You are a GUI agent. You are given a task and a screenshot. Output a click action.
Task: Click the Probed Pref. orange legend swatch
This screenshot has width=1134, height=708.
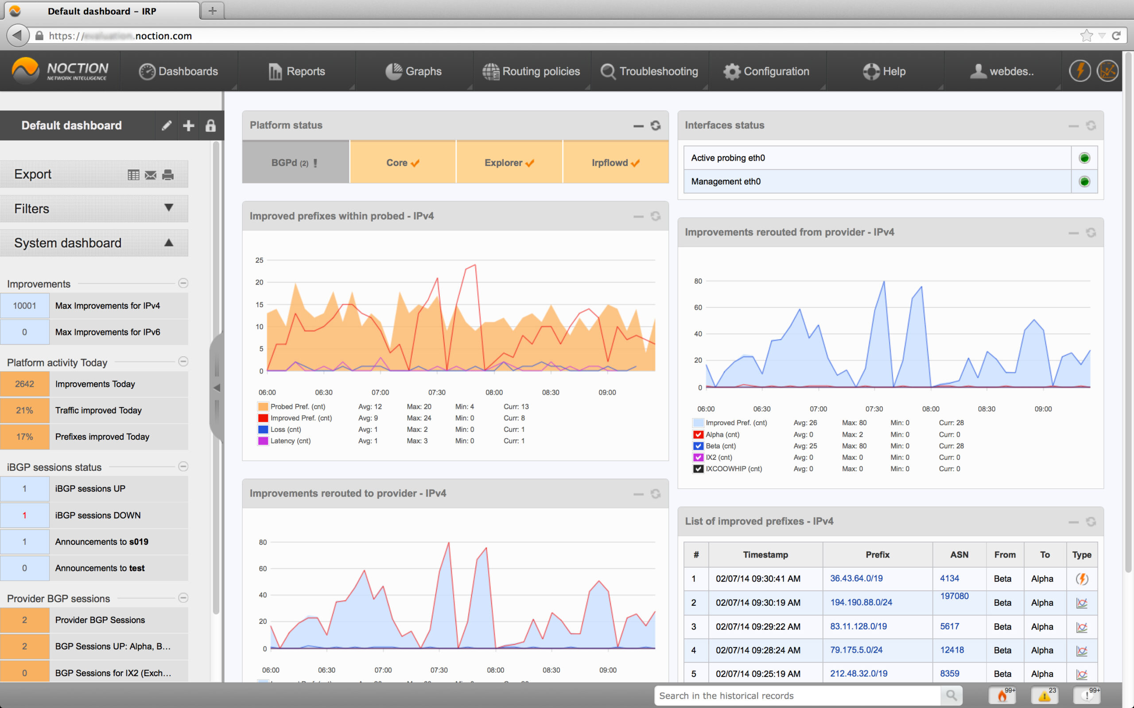263,407
